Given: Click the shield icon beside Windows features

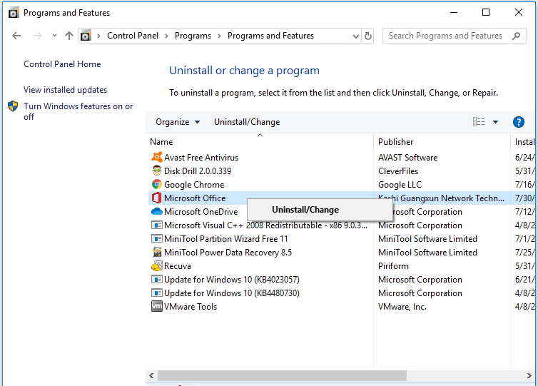Looking at the screenshot, I should (x=13, y=106).
